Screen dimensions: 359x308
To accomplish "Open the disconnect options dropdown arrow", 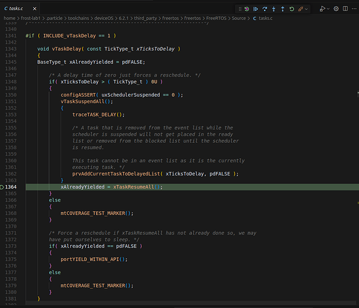I will tap(307, 9).
